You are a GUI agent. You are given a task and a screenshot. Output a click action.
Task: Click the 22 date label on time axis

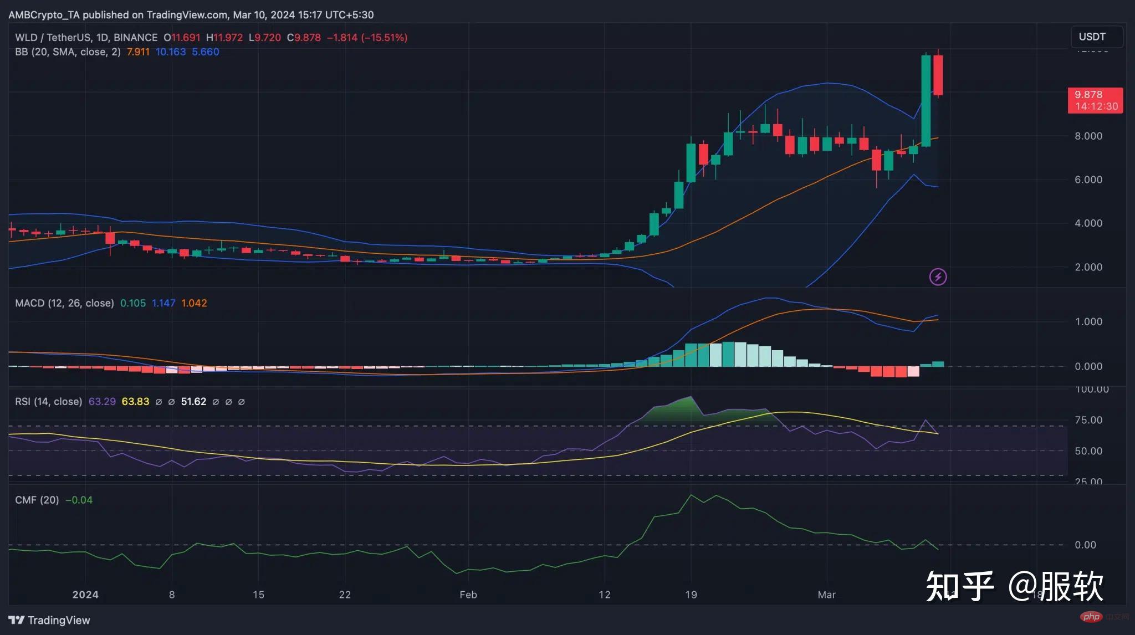click(345, 595)
